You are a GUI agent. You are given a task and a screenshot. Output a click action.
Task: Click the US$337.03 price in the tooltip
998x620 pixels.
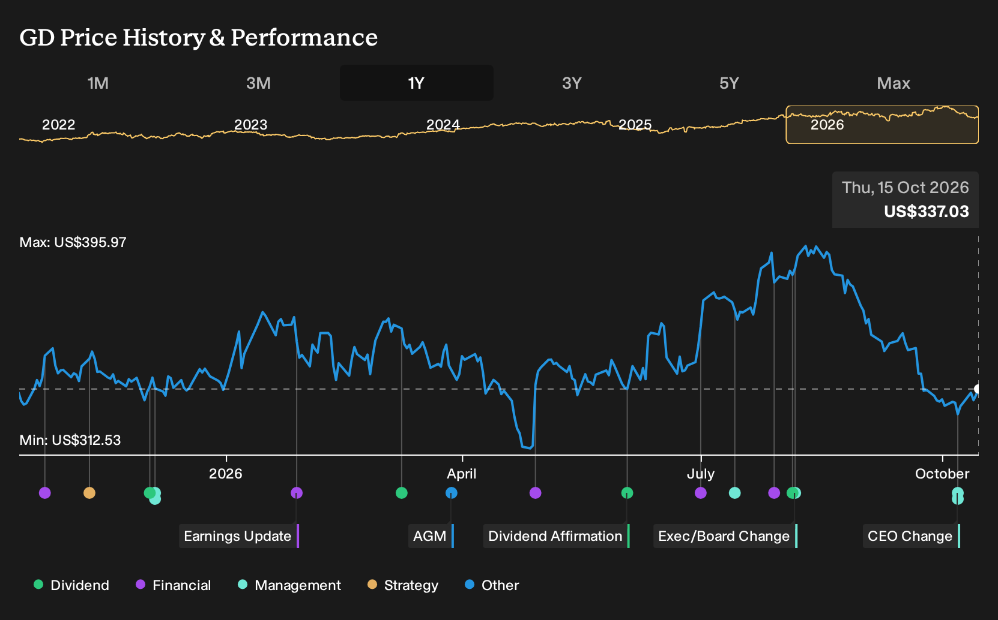(927, 212)
